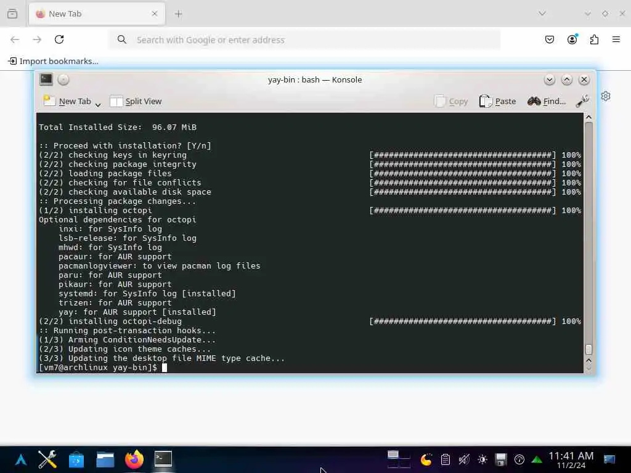
Task: Expand the Konsole New Tab dropdown arrow
Action: 98,103
